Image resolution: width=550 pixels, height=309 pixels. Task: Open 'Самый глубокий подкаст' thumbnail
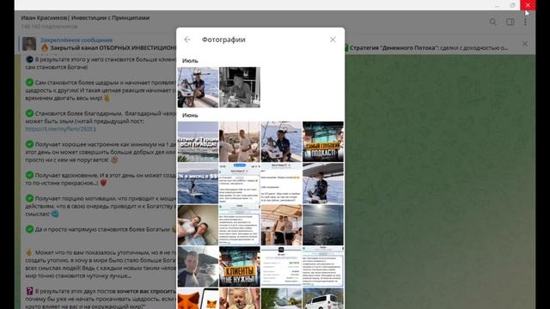323,142
